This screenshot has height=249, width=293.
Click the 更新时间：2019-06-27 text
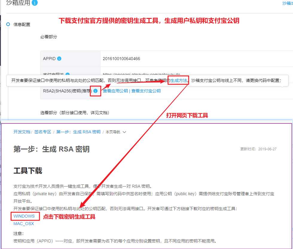(x=258, y=149)
